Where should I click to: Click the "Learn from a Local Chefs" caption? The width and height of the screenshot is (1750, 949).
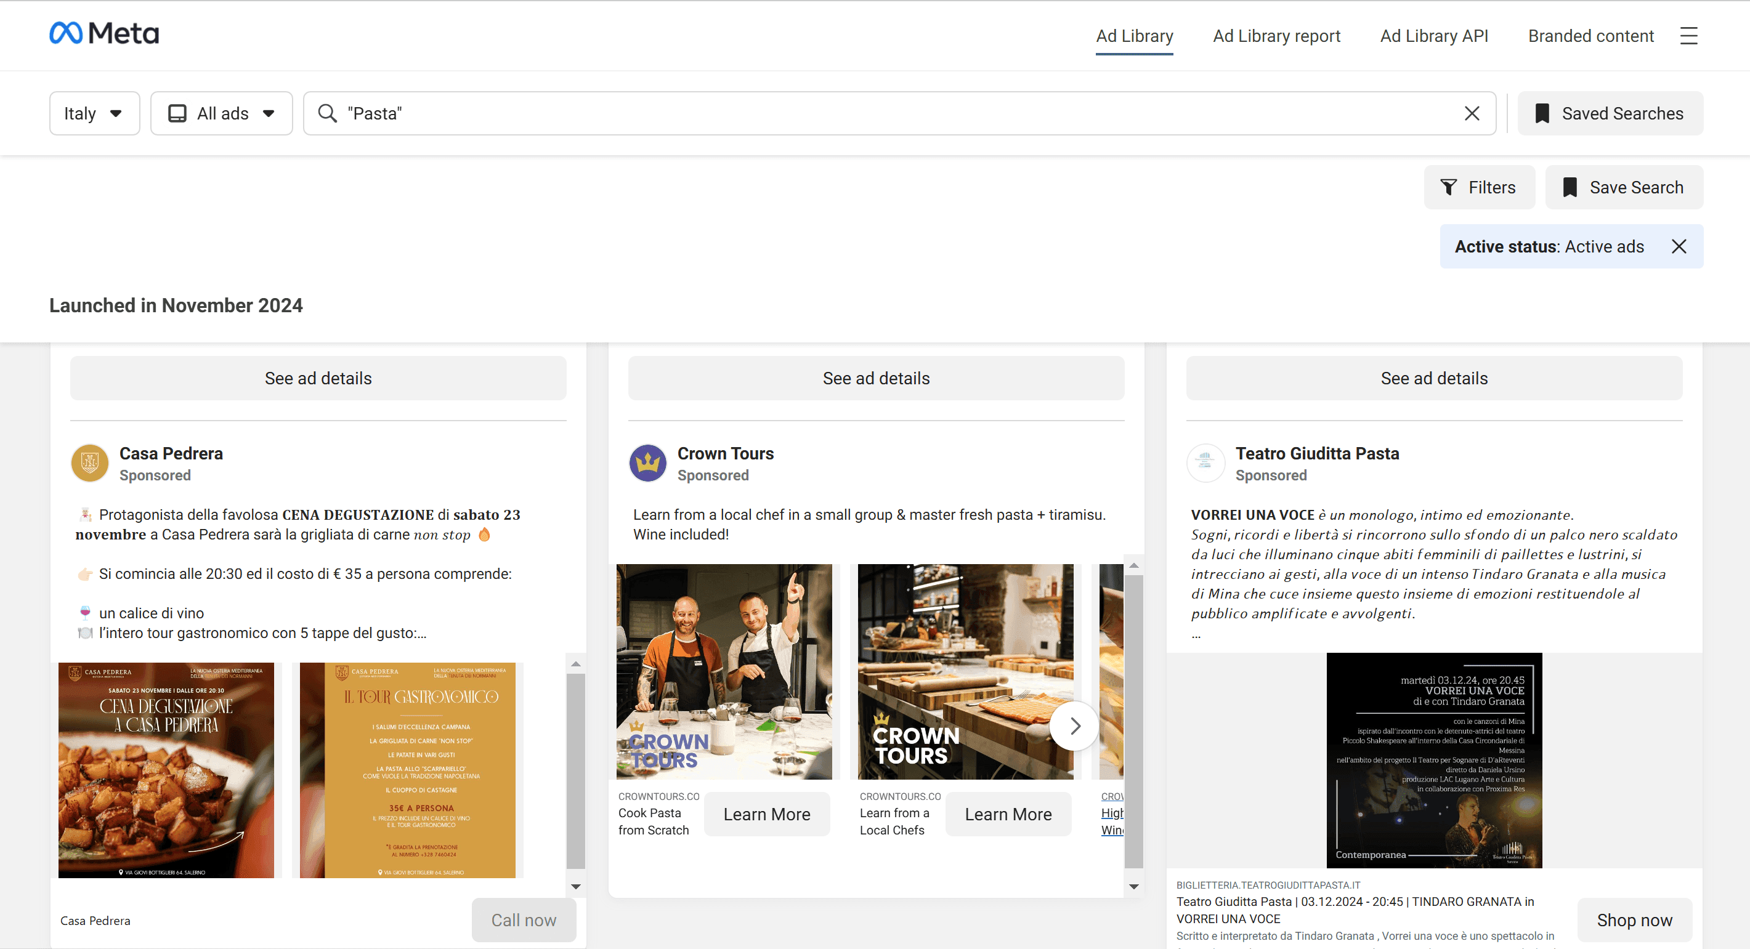[x=894, y=822]
